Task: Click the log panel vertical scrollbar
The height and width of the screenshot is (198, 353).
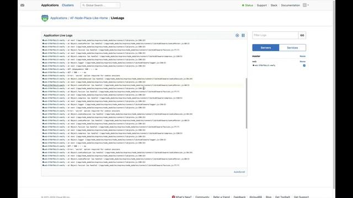Action: (x=247, y=103)
